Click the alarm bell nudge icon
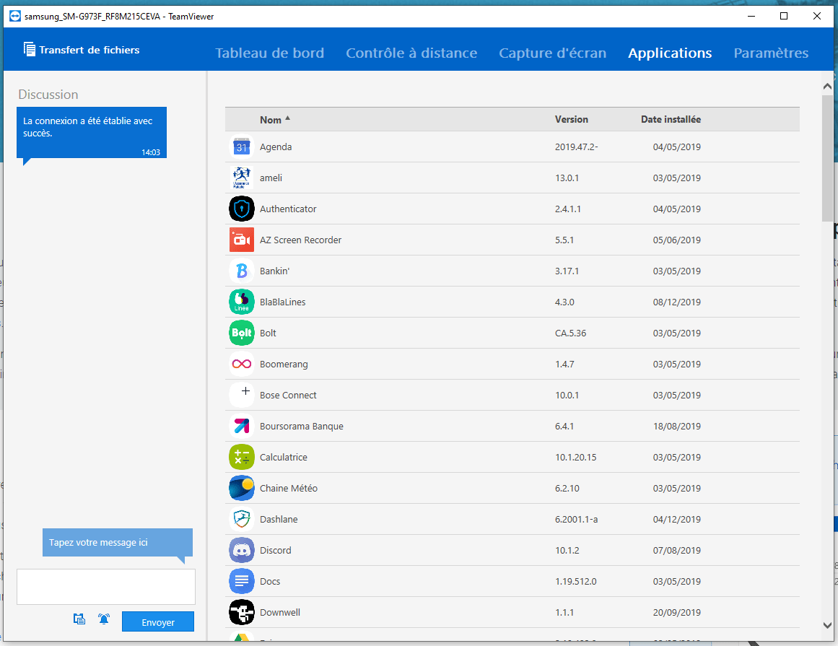The height and width of the screenshot is (646, 838). (x=104, y=619)
